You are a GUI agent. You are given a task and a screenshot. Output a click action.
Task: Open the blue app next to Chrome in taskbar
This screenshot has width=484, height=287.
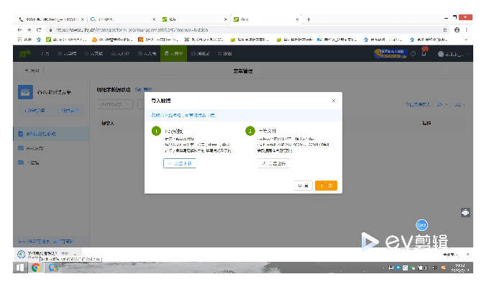point(53,268)
